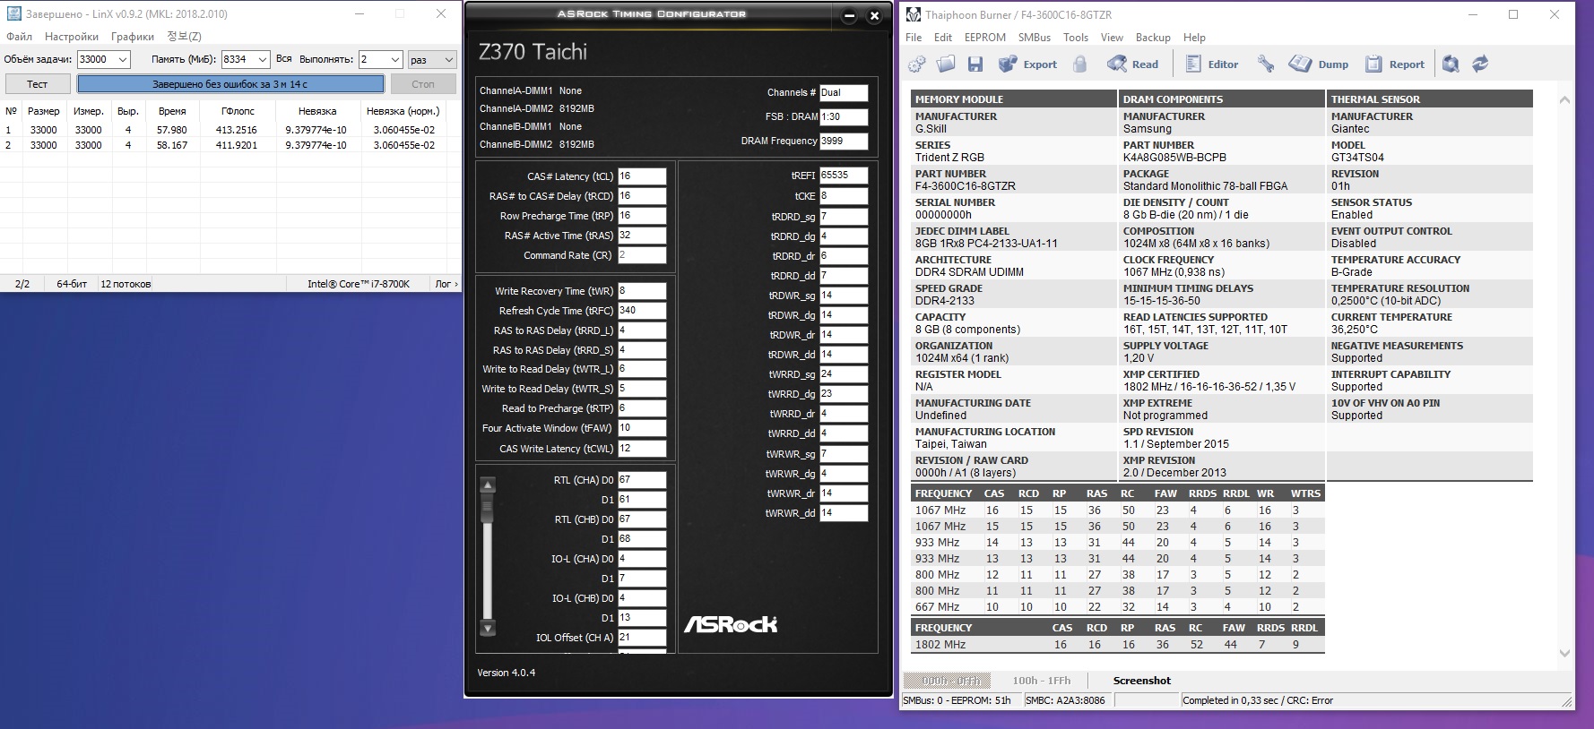Open the Help menu in Thaiphoon Burner
The image size is (1594, 729).
point(1194,38)
